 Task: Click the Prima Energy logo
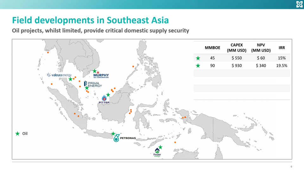pyautogui.click(x=93, y=84)
